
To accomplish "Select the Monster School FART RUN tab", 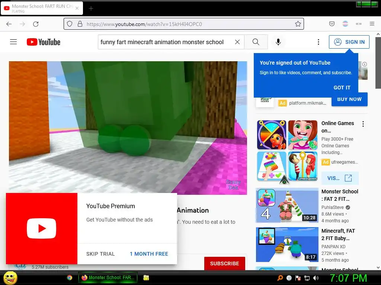I will pyautogui.click(x=42, y=8).
